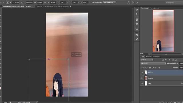
Task: Click the Navigator zoom out button
Action: [149, 54]
